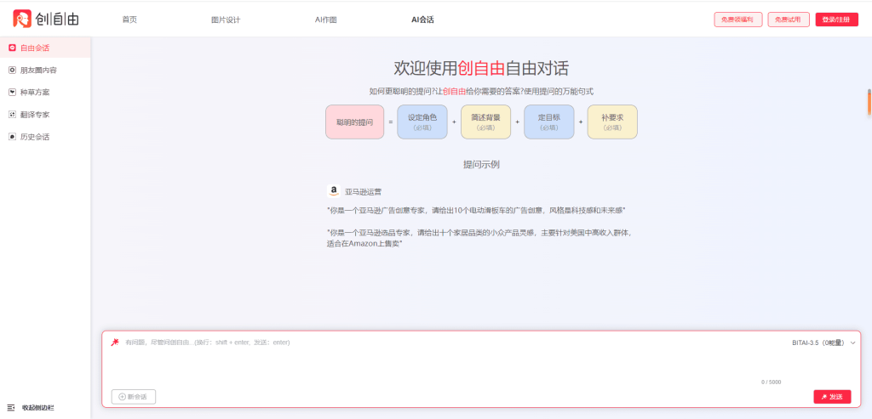Go to 首页 in top navigation
Viewport: 872px width, 419px height.
[x=129, y=20]
